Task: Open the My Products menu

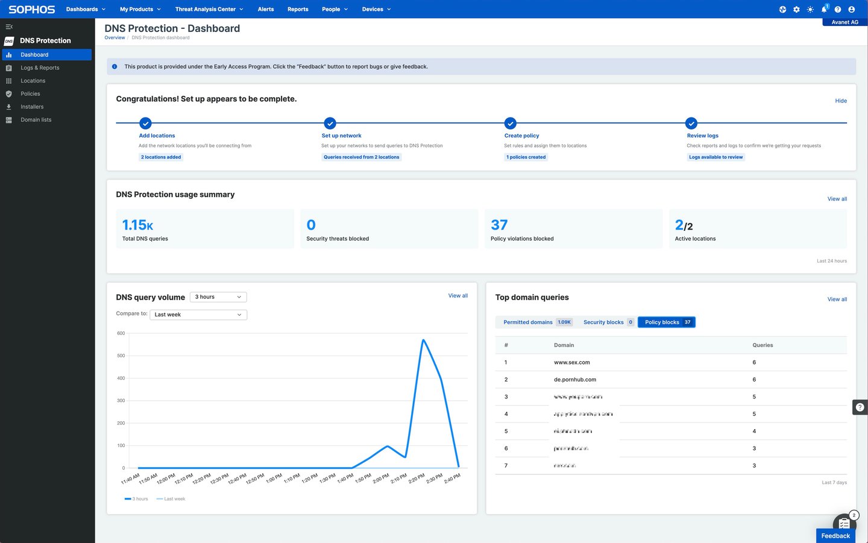Action: pyautogui.click(x=140, y=9)
